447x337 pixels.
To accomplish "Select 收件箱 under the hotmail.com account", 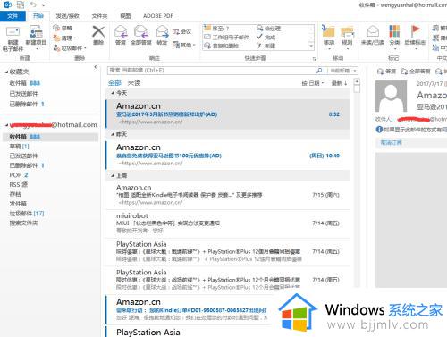I will (50, 137).
